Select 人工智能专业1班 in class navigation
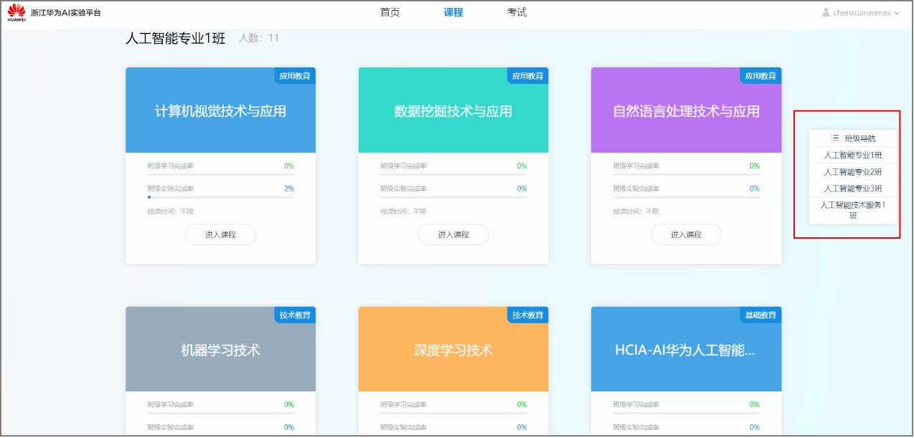The image size is (914, 438). pyautogui.click(x=853, y=155)
